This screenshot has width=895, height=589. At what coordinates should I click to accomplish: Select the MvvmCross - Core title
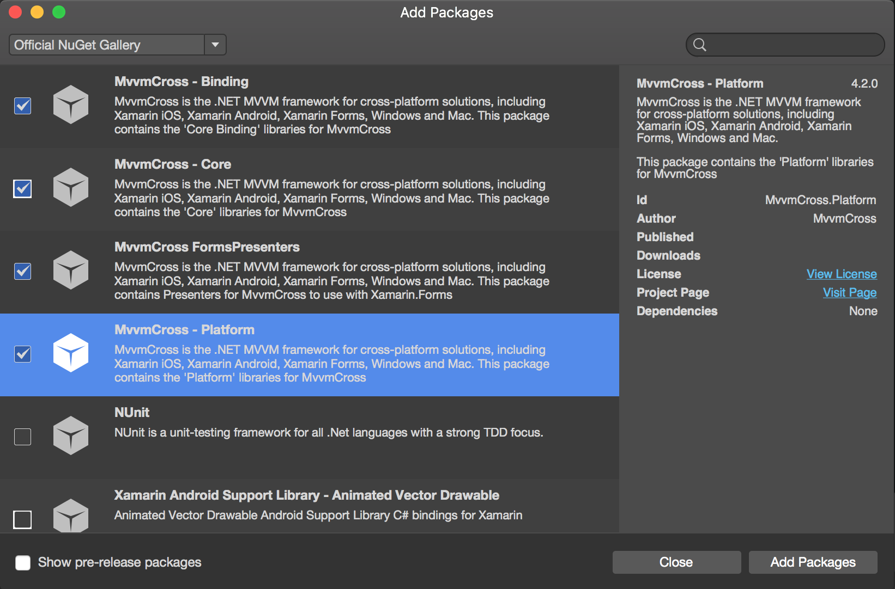click(173, 164)
